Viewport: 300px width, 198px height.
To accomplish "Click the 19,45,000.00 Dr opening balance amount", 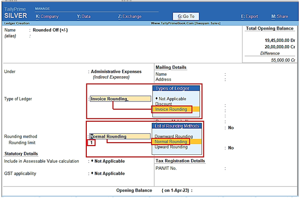I will [x=280, y=40].
